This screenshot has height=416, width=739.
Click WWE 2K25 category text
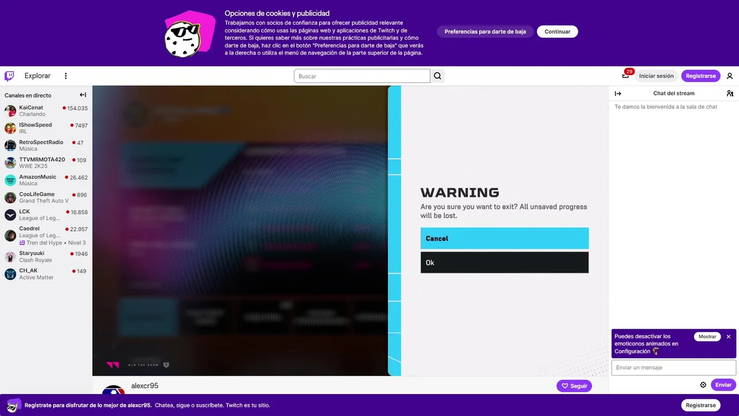click(33, 166)
